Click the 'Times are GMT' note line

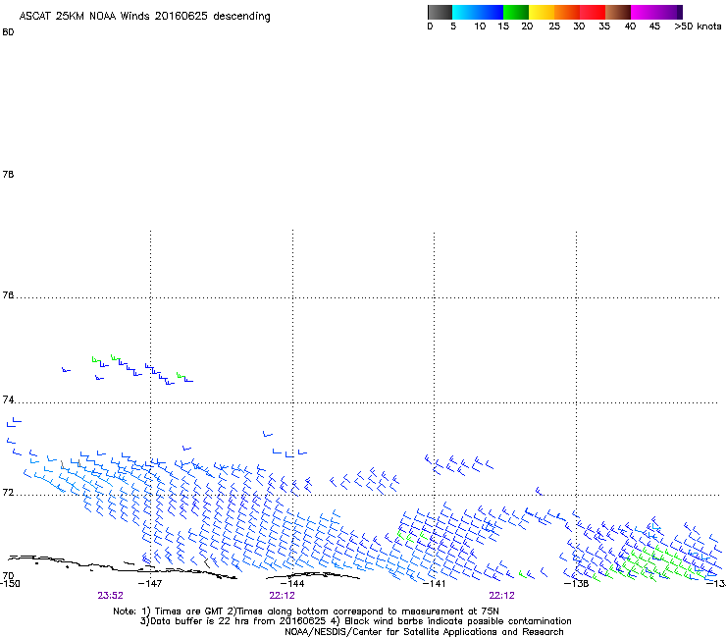[x=306, y=611]
